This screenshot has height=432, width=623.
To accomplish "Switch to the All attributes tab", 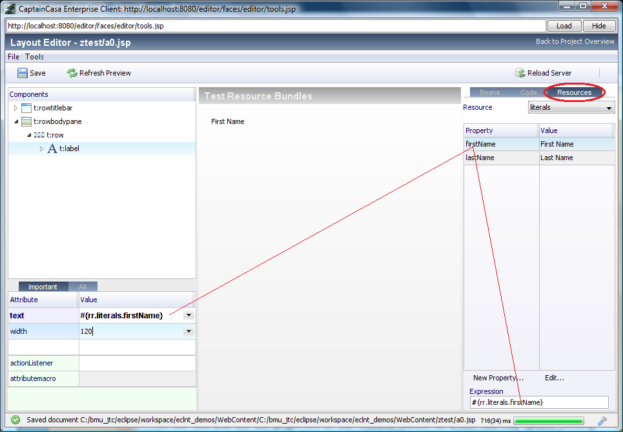I will tap(83, 287).
